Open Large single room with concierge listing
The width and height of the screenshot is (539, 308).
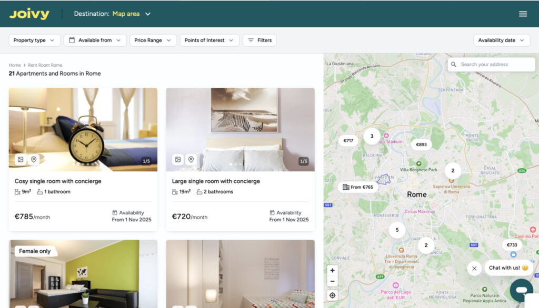[216, 181]
